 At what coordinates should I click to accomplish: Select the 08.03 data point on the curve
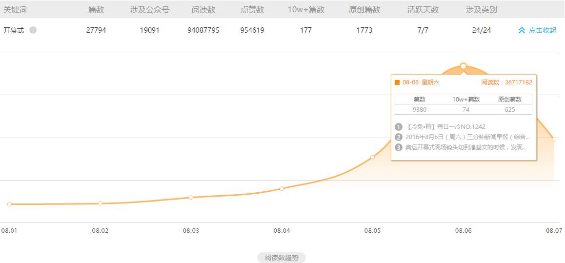(191, 198)
